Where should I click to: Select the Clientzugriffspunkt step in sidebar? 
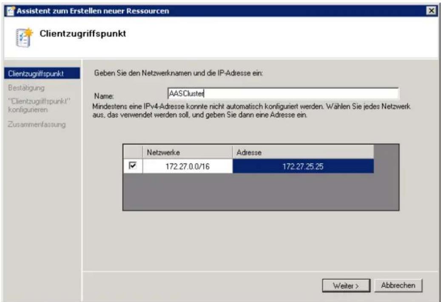pos(42,73)
